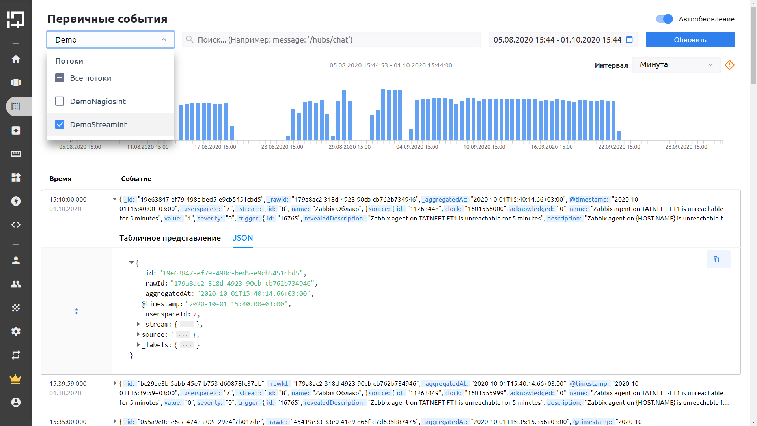Image resolution: width=757 pixels, height=426 pixels.
Task: Click the crown icon in sidebar
Action: 16,379
